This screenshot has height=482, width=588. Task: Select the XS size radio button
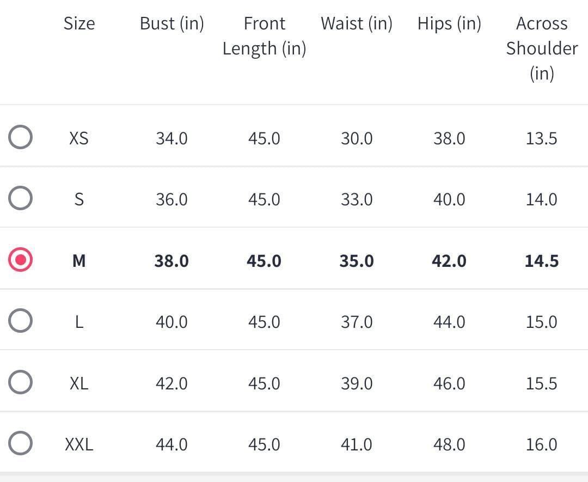pos(20,138)
